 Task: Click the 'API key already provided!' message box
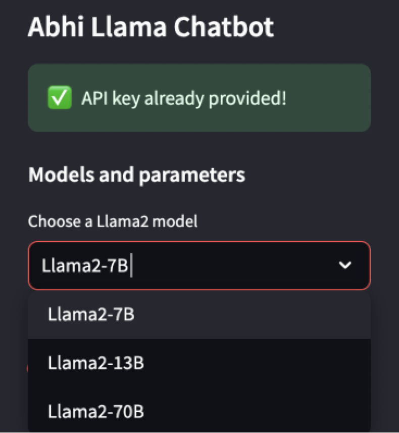199,98
